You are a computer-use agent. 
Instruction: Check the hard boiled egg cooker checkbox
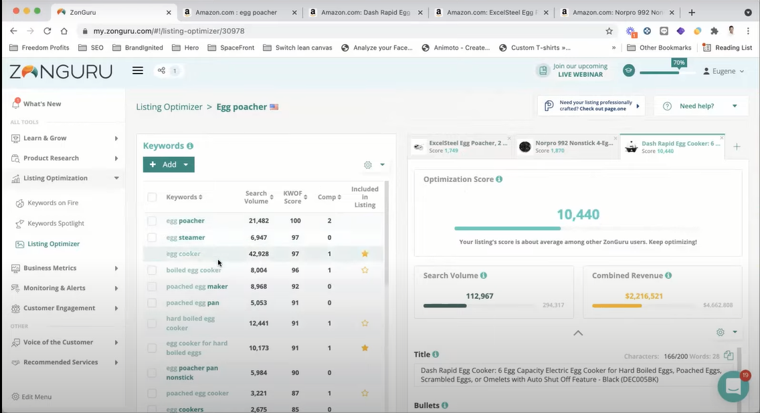point(152,323)
